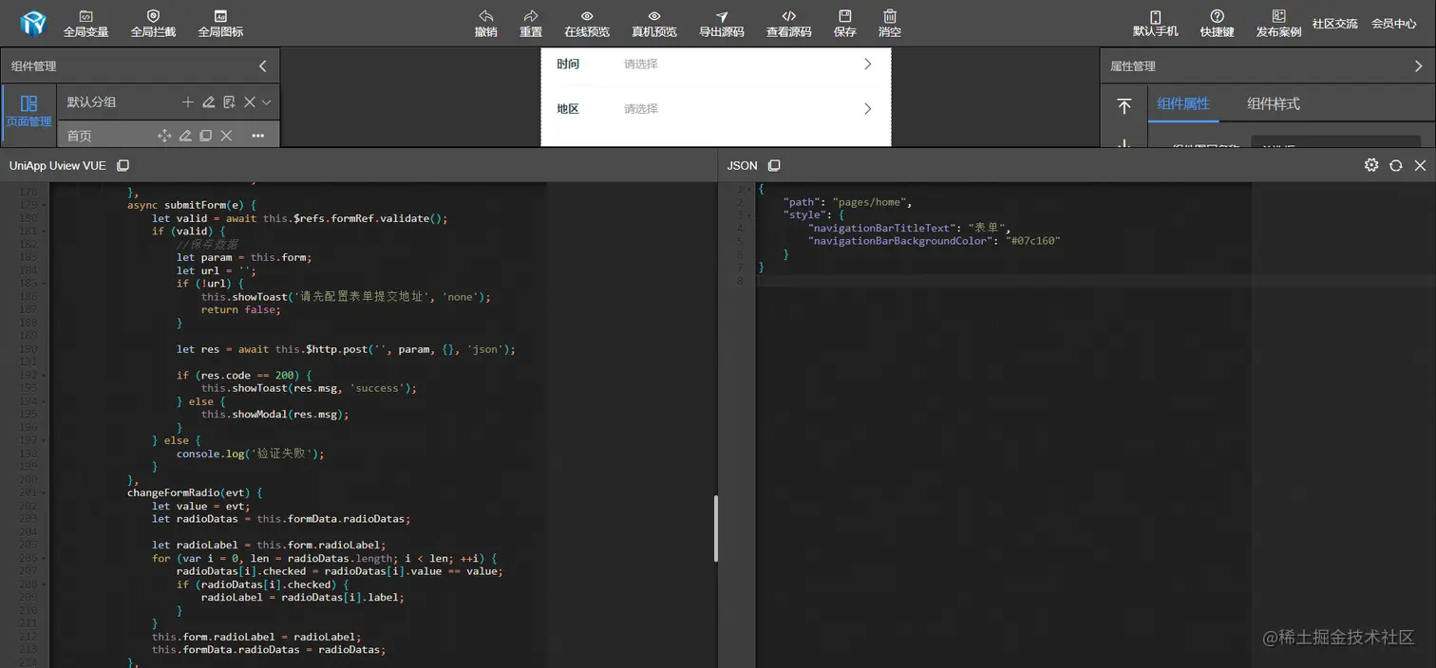The width and height of the screenshot is (1436, 668).
Task: Open code panel settings gear
Action: (x=1371, y=165)
